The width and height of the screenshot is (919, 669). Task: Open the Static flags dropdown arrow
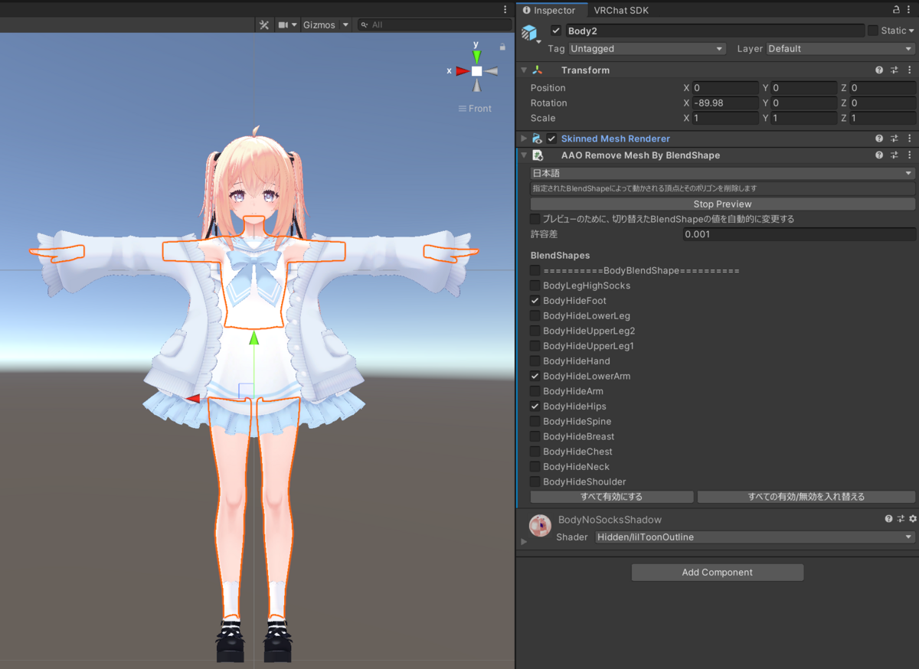click(x=911, y=31)
